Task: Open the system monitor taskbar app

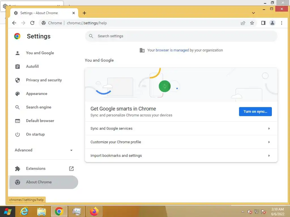Action: pos(76,211)
